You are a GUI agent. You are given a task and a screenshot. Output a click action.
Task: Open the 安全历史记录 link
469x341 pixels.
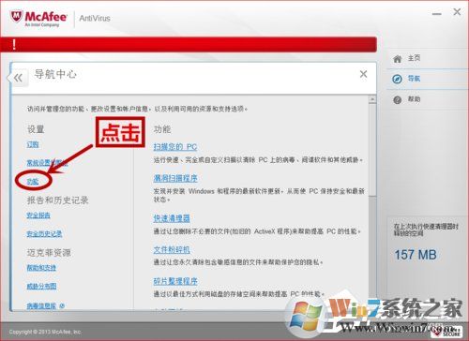pyautogui.click(x=44, y=233)
